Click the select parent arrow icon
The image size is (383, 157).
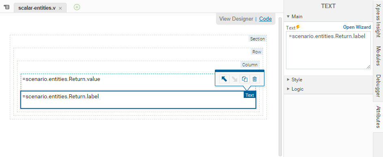click(224, 79)
